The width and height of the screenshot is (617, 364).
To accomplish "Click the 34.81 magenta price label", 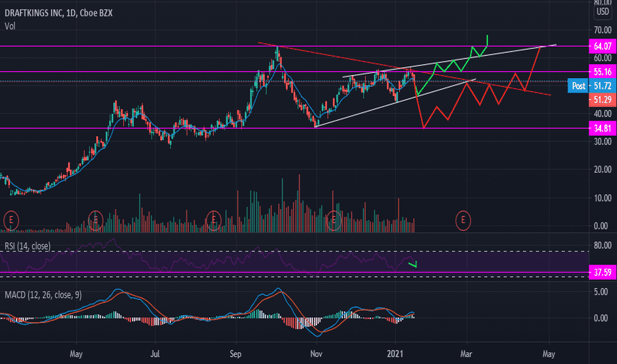I will pos(602,128).
